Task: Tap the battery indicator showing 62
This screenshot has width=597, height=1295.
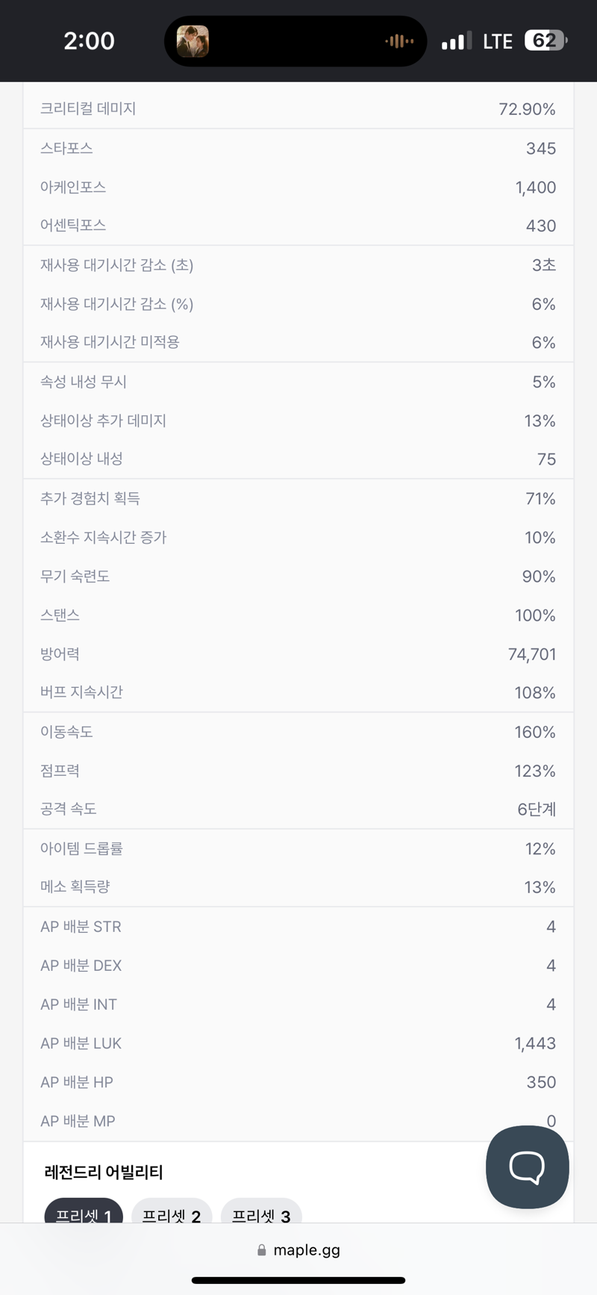Action: tap(546, 40)
